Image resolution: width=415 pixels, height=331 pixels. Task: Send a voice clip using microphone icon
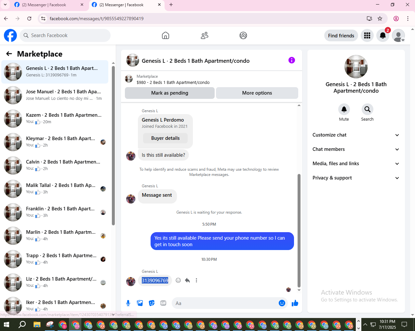pos(128,303)
